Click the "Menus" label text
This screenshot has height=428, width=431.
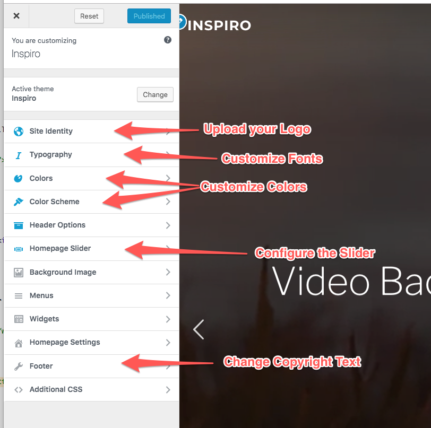click(41, 295)
